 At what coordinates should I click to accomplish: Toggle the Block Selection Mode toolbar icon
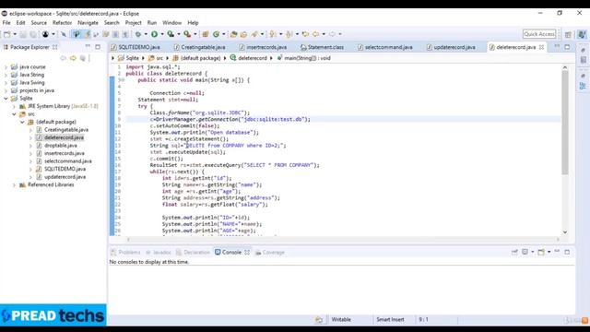coord(115,34)
